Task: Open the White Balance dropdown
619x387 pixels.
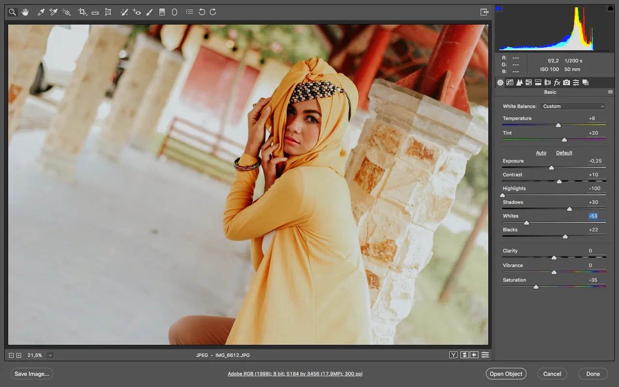Action: point(573,106)
